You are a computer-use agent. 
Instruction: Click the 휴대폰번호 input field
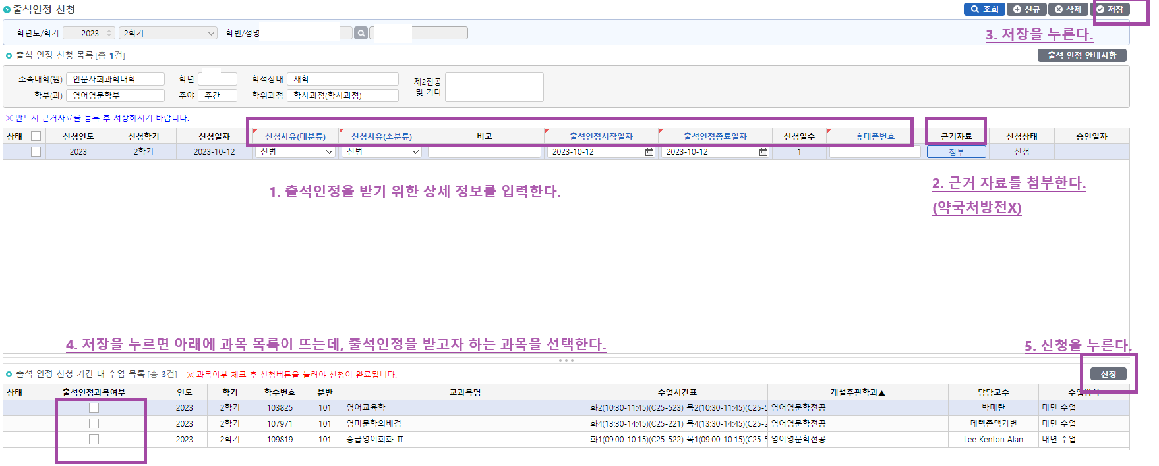pos(874,152)
